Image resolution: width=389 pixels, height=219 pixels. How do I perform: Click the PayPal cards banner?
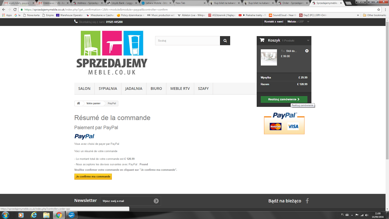(x=284, y=123)
